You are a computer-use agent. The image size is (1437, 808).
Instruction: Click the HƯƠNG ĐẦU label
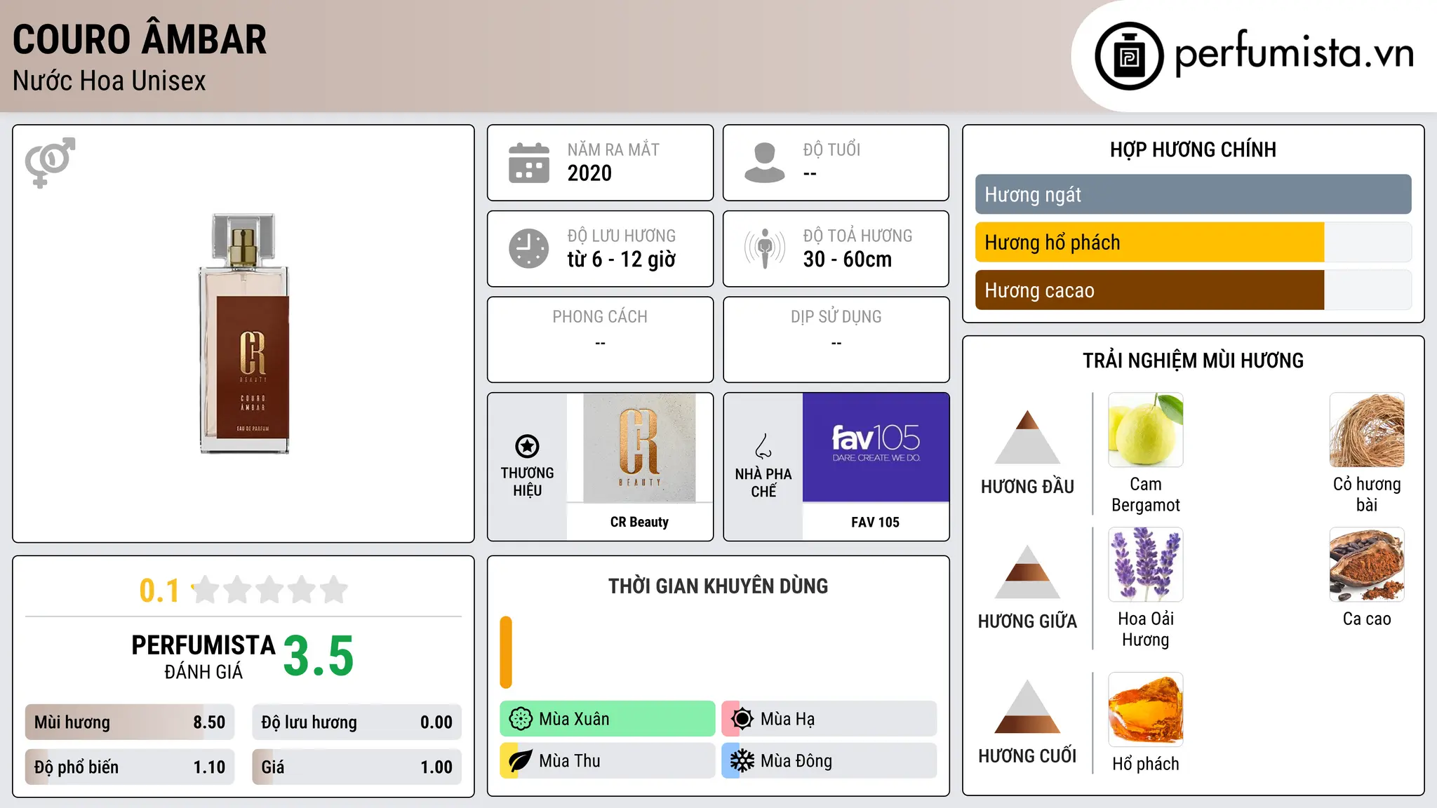tap(1027, 487)
